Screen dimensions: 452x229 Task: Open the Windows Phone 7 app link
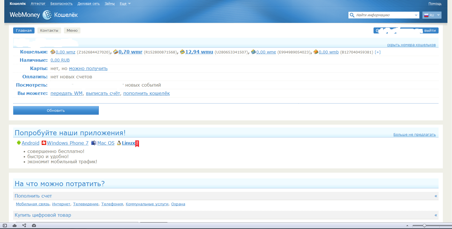tap(68, 143)
